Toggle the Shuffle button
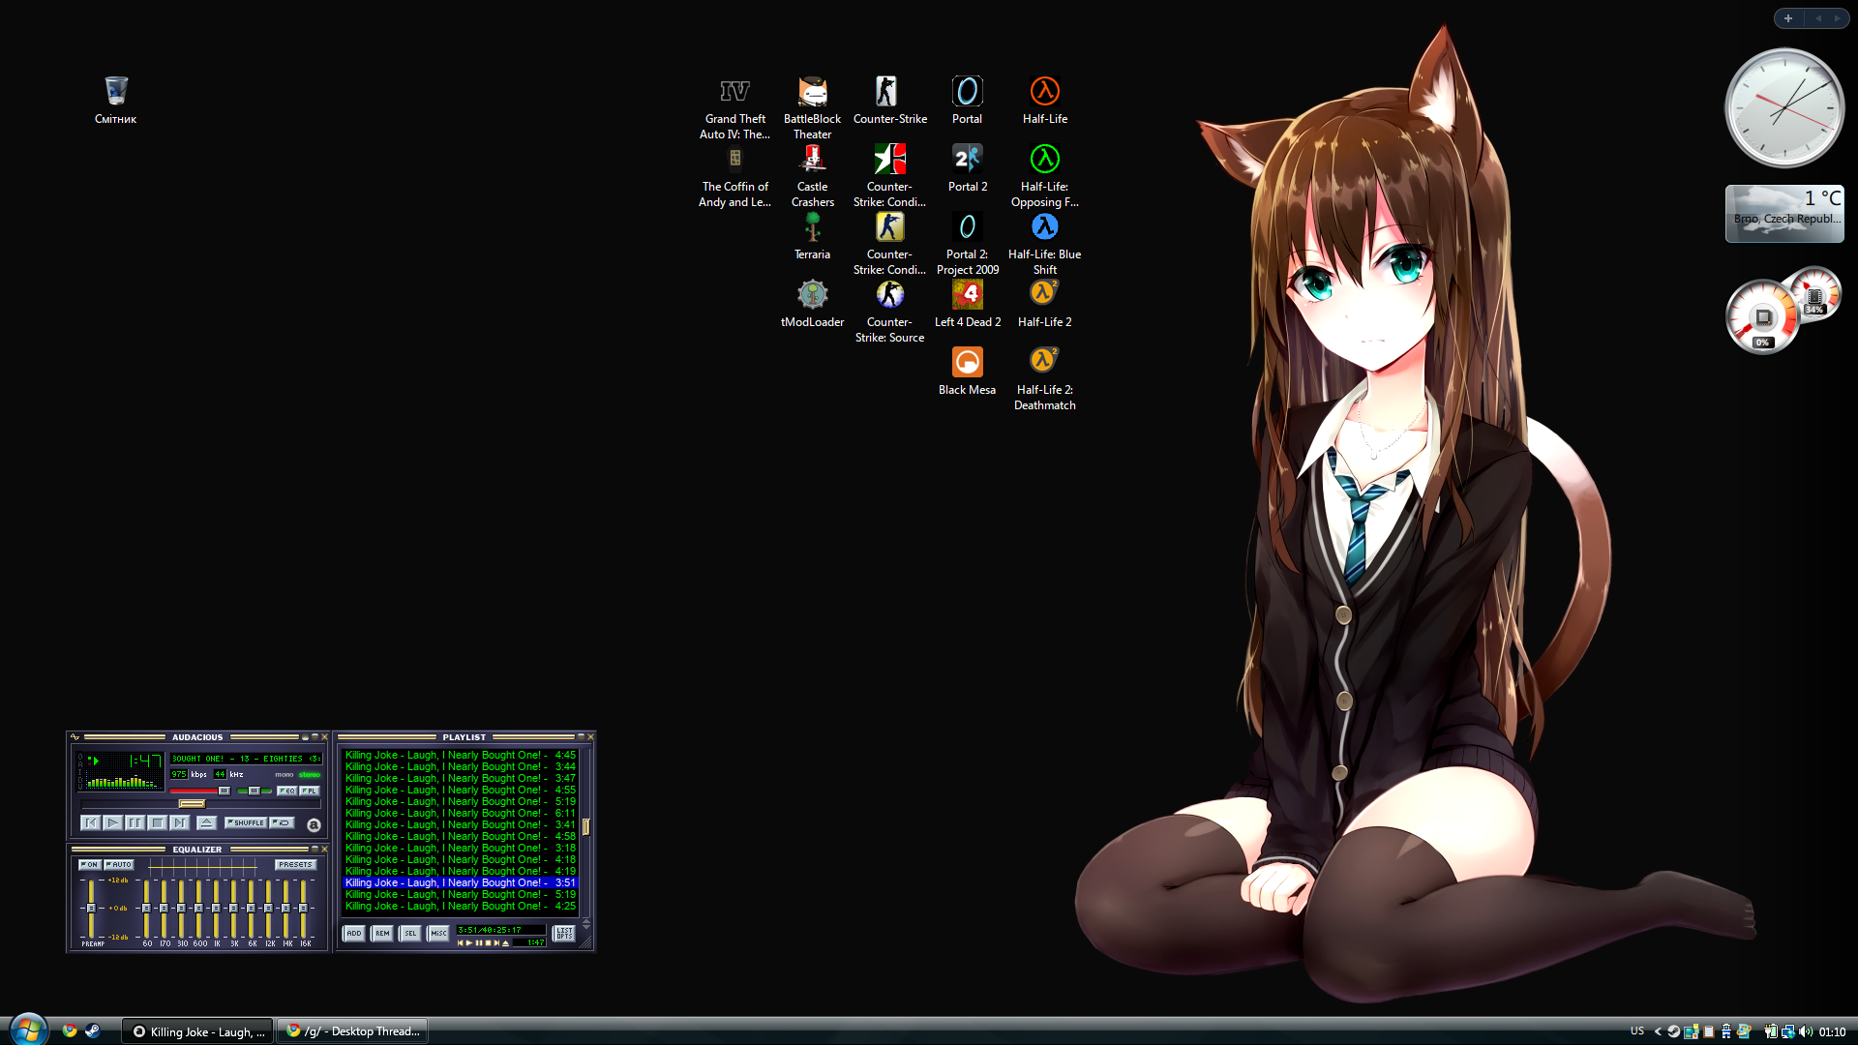This screenshot has height=1045, width=1858. point(246,822)
